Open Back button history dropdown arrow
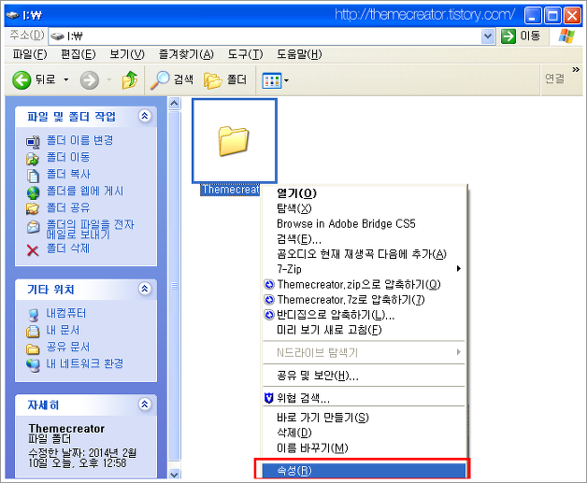587x483 pixels. pyautogui.click(x=65, y=79)
